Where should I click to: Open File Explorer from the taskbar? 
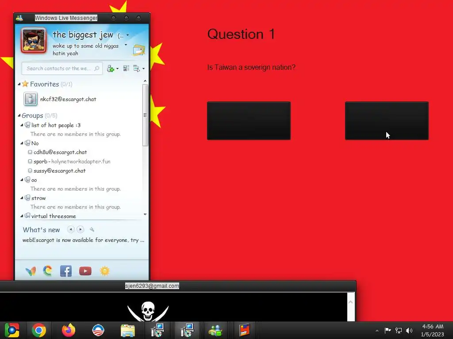tap(128, 330)
